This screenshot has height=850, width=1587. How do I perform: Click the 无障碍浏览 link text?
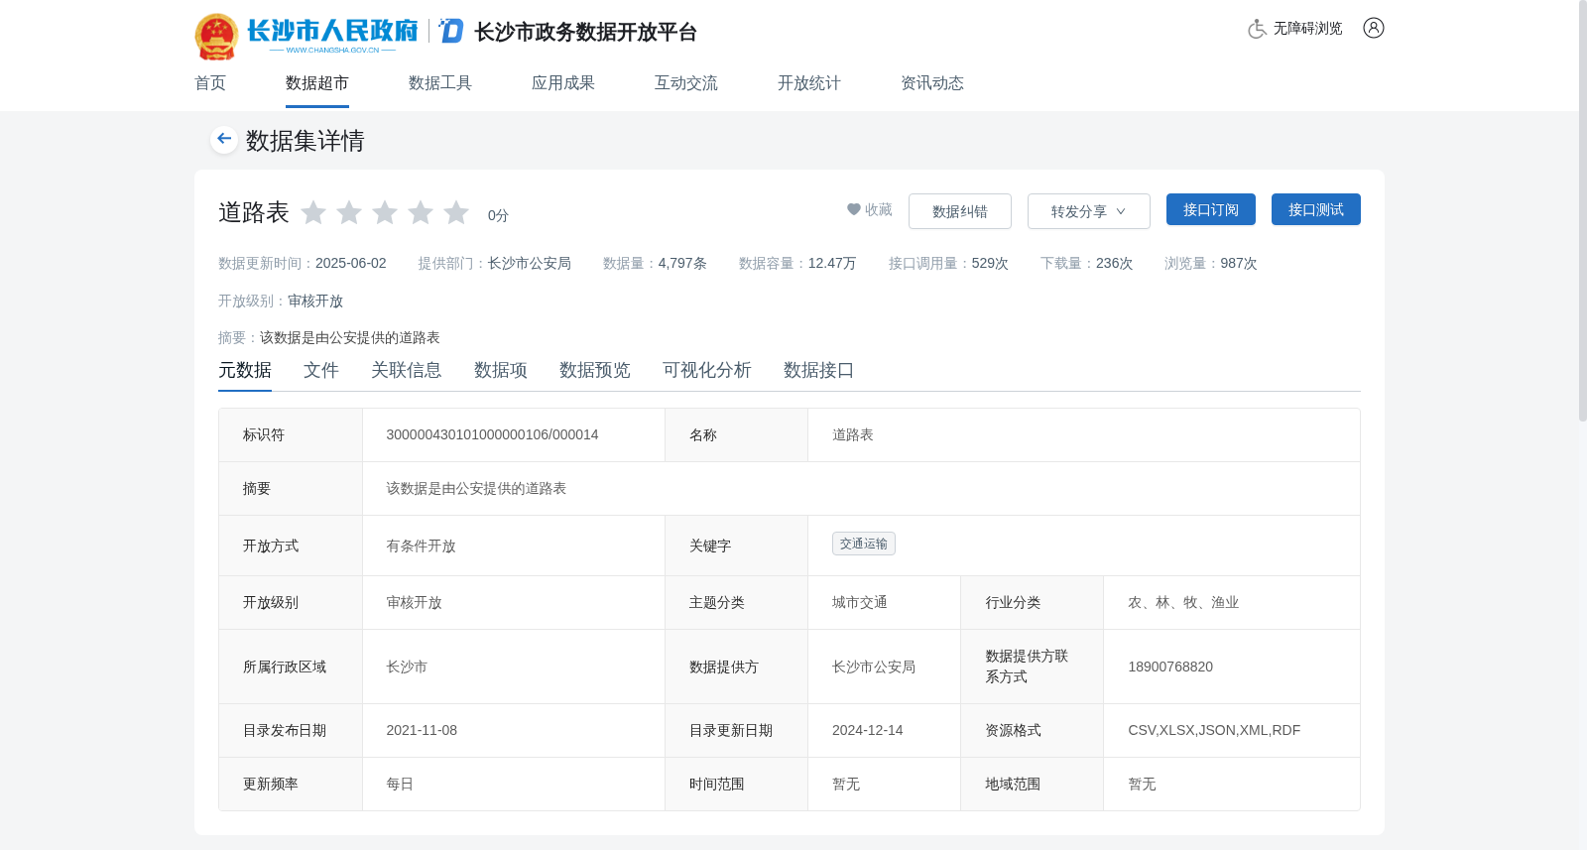1308,29
